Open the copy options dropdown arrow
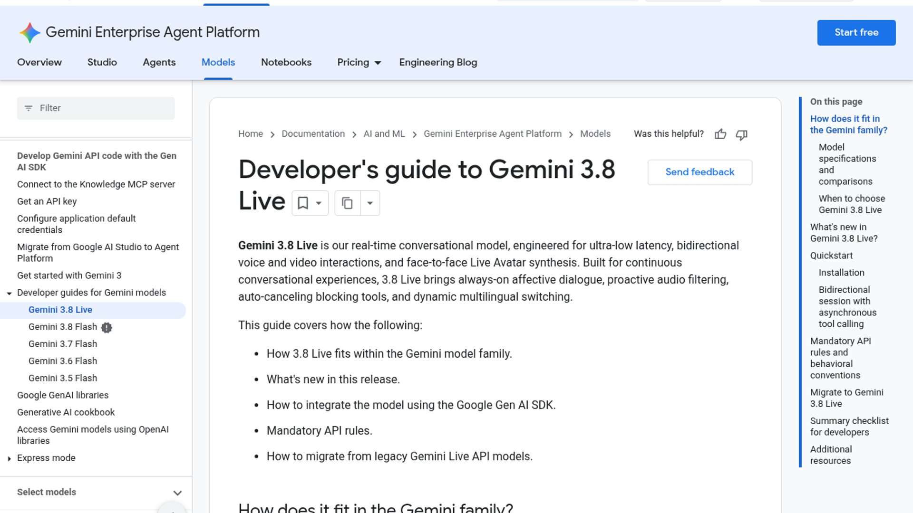Viewport: 913px width, 513px height. [370, 203]
